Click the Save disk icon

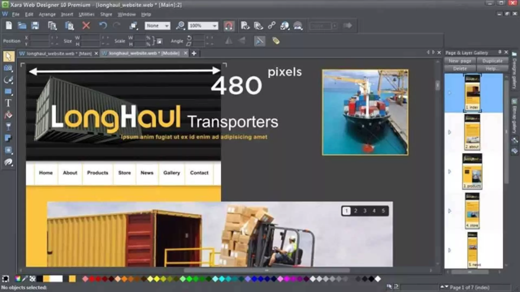click(x=35, y=26)
